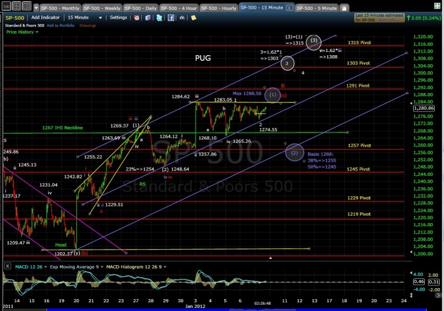Click the white triangle time marker
This screenshot has height=311, width=444.
pyautogui.click(x=271, y=258)
